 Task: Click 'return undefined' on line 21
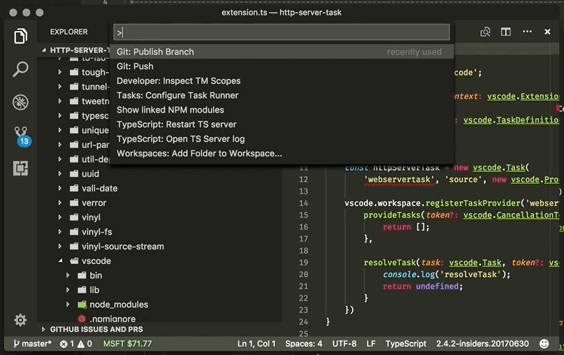421,286
